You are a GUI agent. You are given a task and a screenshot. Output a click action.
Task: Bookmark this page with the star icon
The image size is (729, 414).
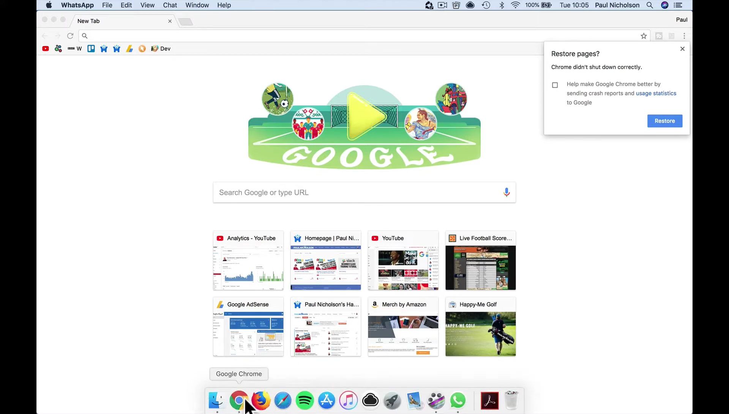(644, 36)
